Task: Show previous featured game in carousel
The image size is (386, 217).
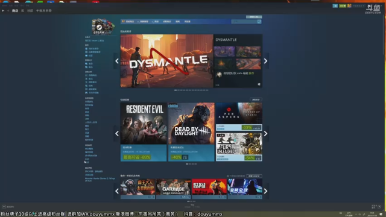Action: tap(117, 61)
